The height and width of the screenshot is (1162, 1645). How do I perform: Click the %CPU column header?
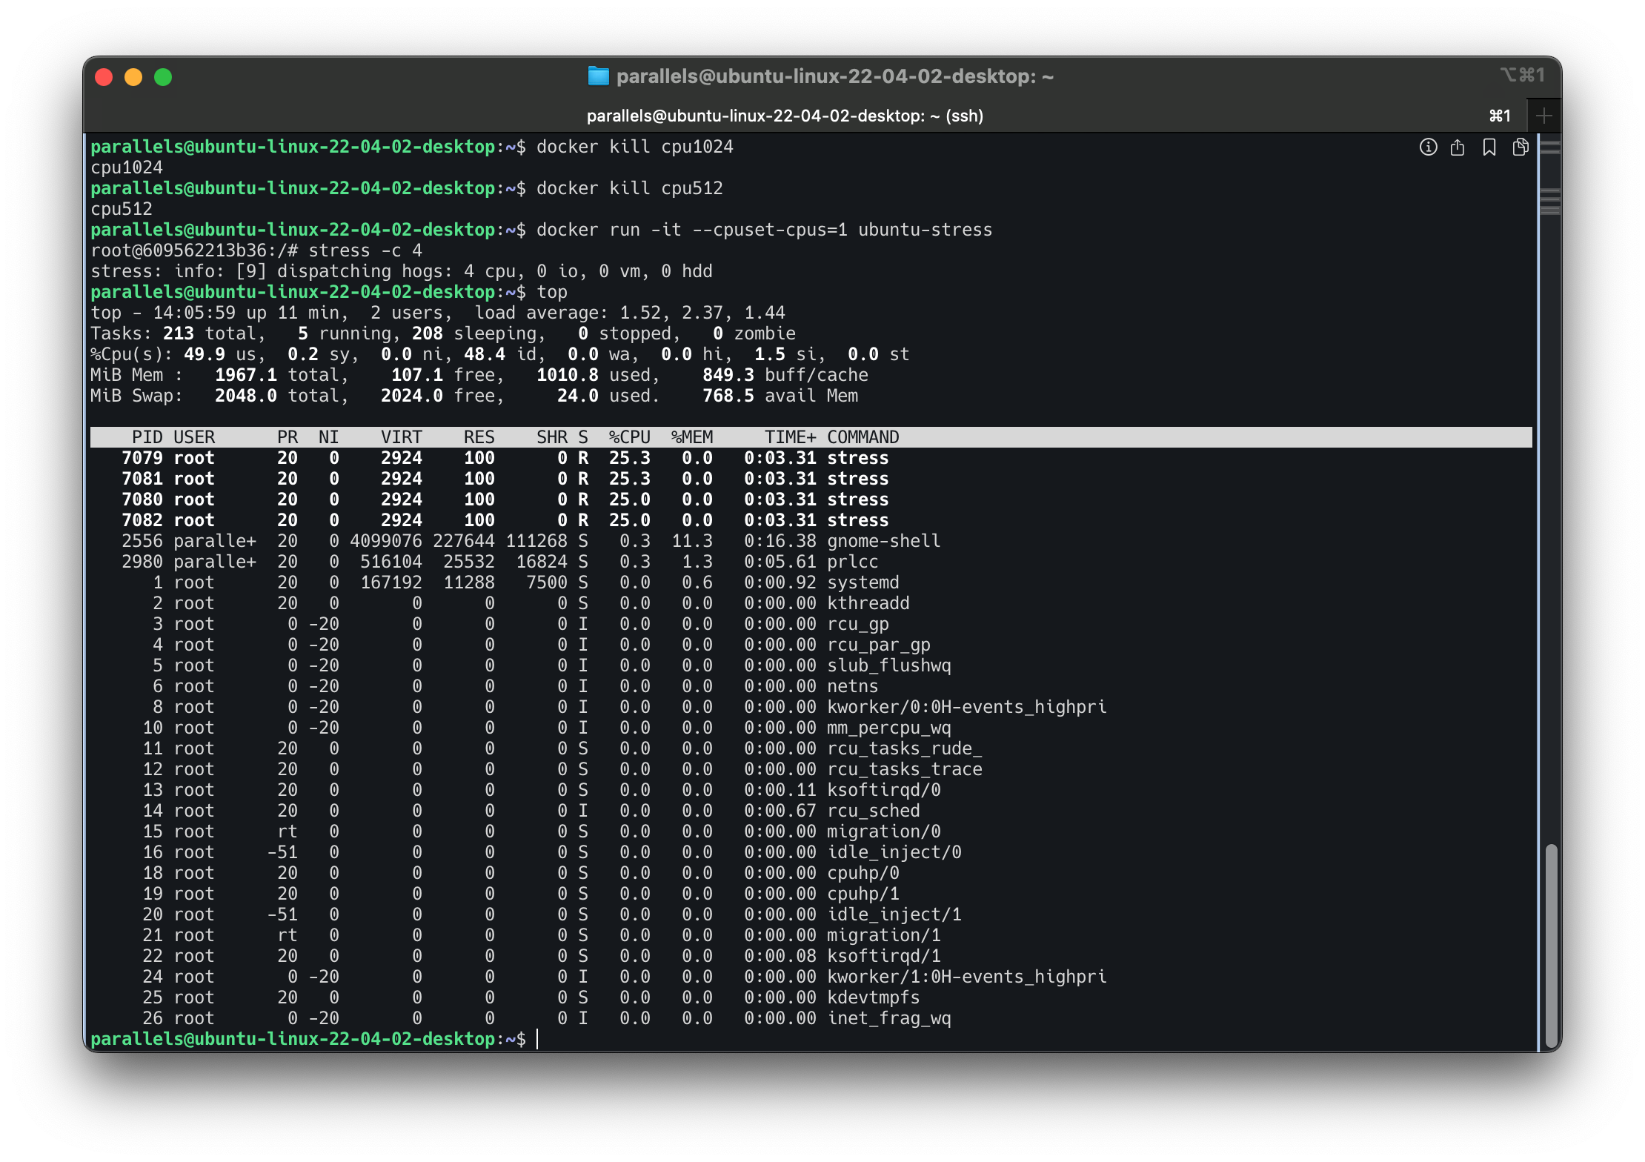(629, 437)
